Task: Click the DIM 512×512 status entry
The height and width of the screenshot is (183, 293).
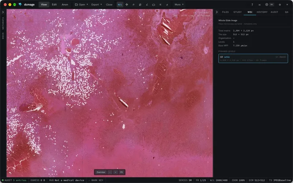Action: tap(257, 180)
